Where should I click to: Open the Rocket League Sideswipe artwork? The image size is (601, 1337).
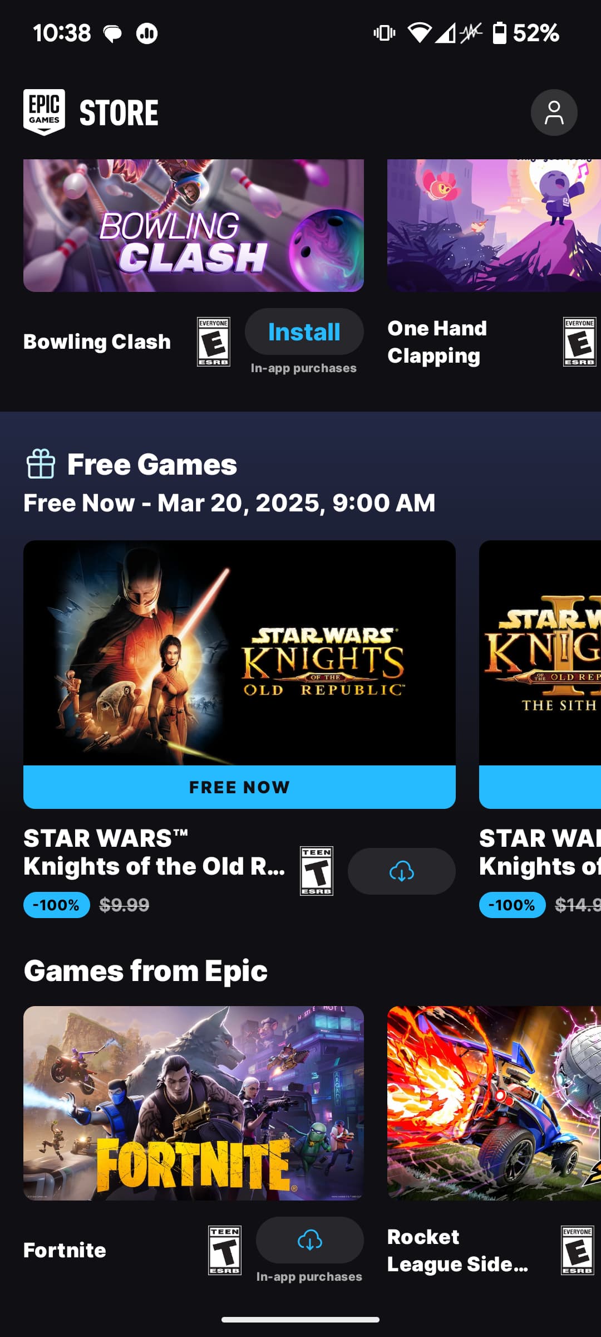pos(494,1103)
